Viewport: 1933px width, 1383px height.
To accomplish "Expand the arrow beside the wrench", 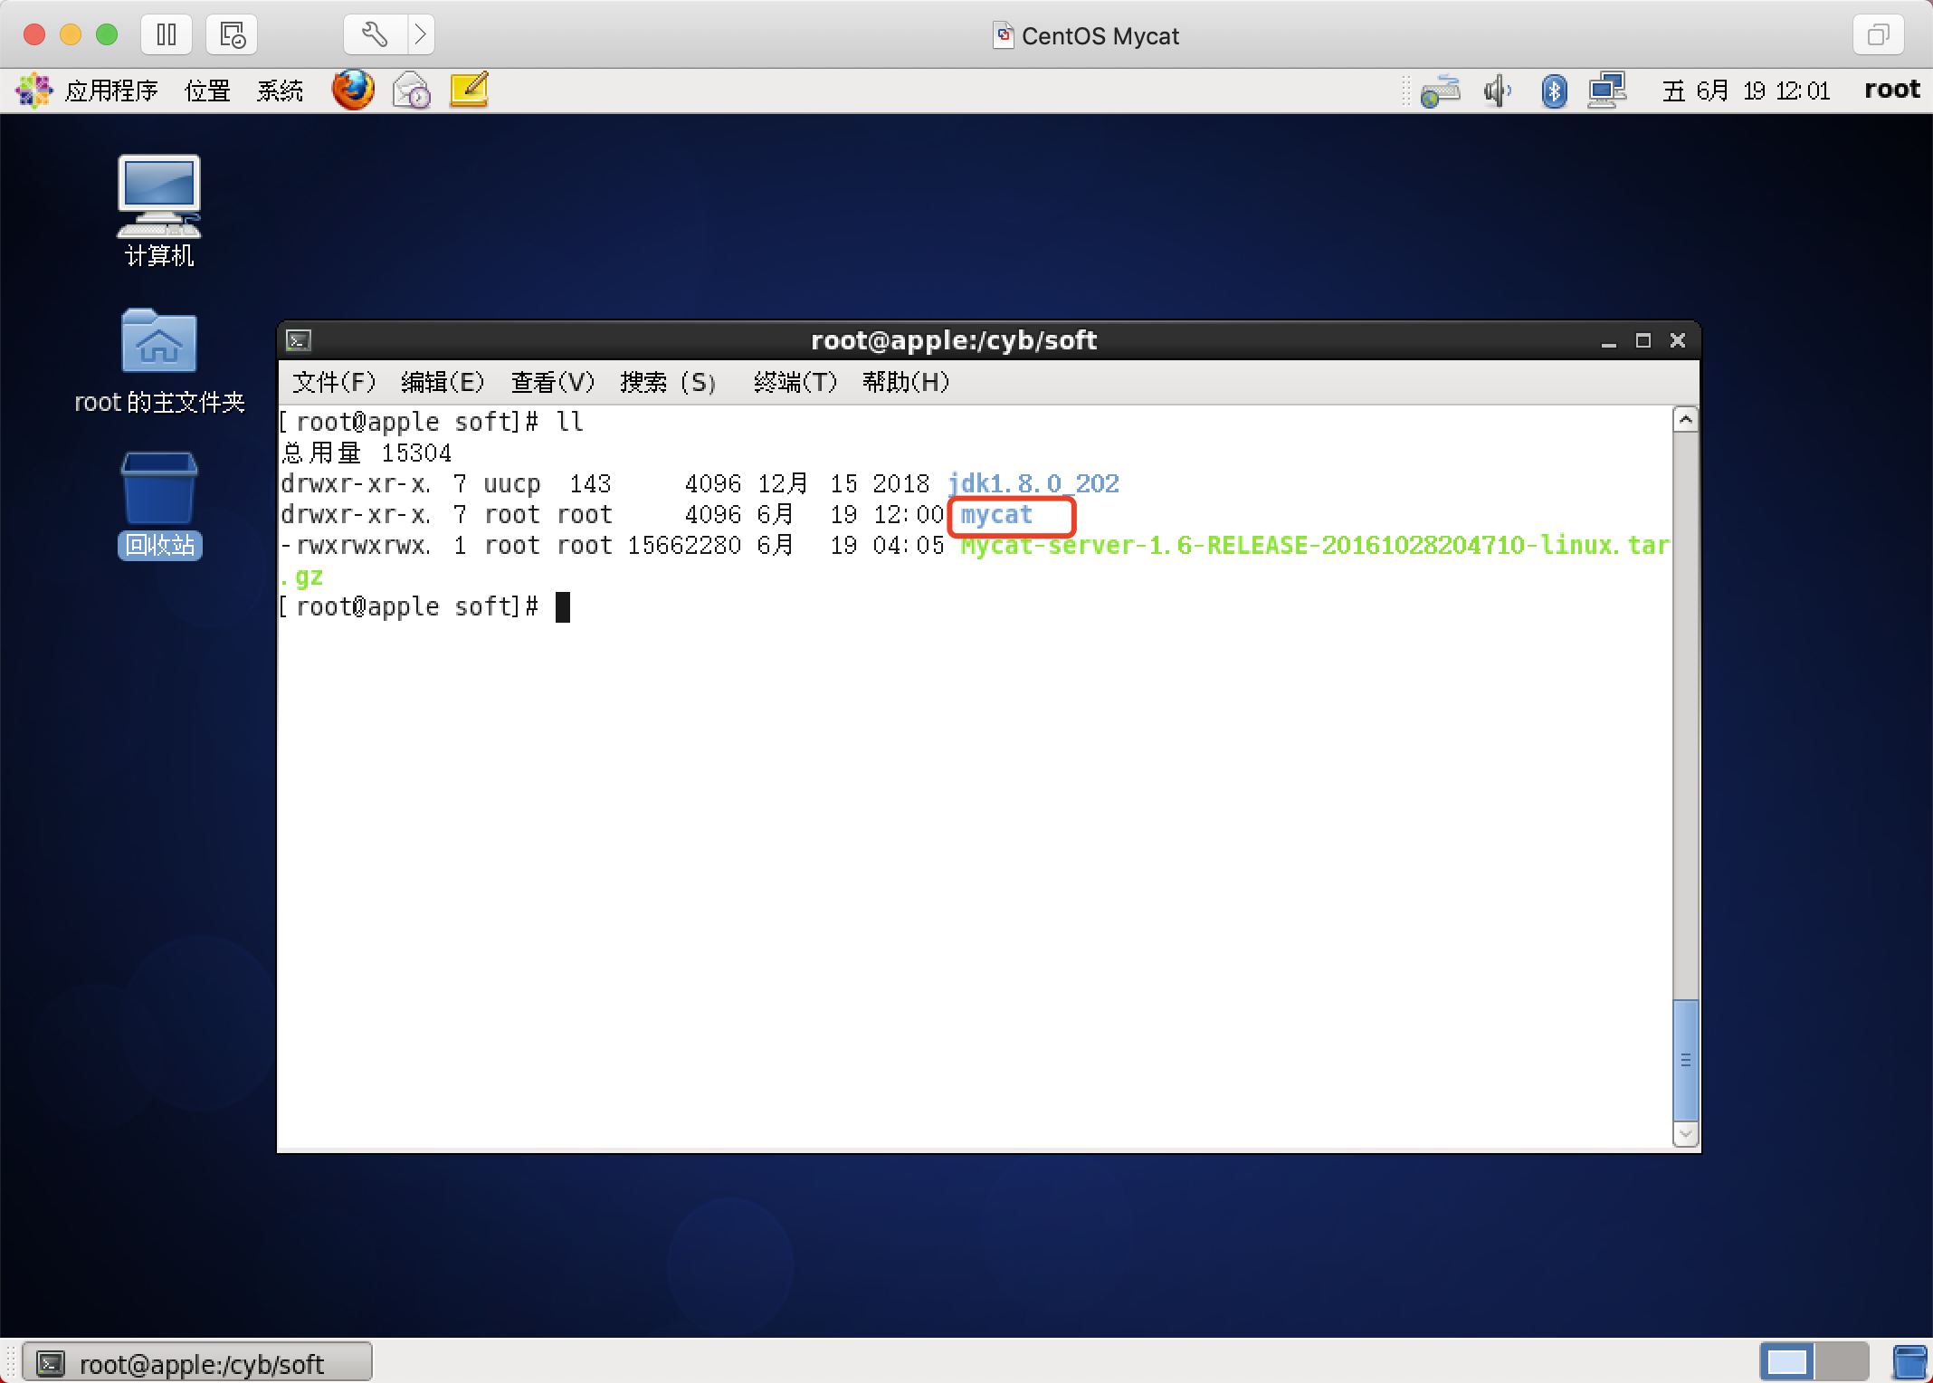I will click(421, 35).
